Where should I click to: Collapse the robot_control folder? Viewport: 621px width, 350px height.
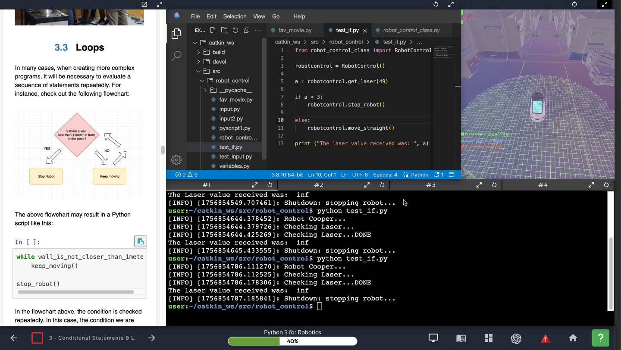pos(232,81)
